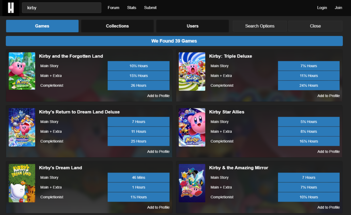
Task: Add Kirby's Return to Dream Land Deluxe to profile
Action: 158,152
